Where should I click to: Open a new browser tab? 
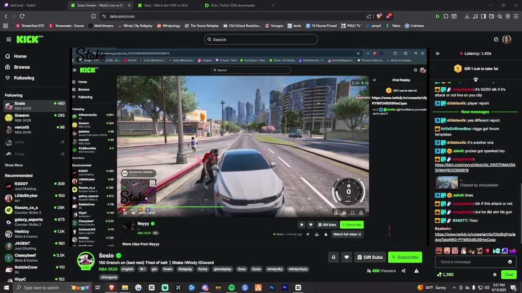point(273,5)
